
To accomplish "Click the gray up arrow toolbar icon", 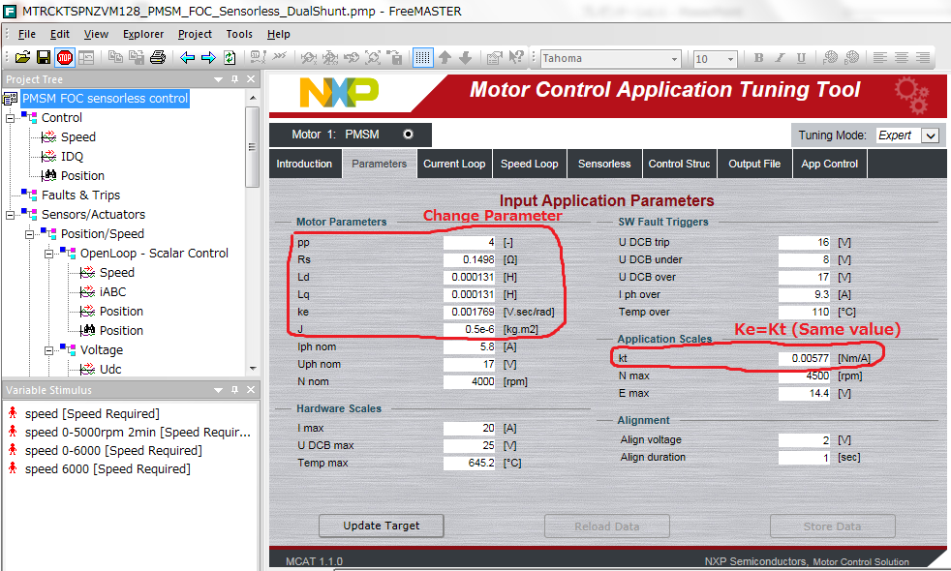I will pos(445,58).
